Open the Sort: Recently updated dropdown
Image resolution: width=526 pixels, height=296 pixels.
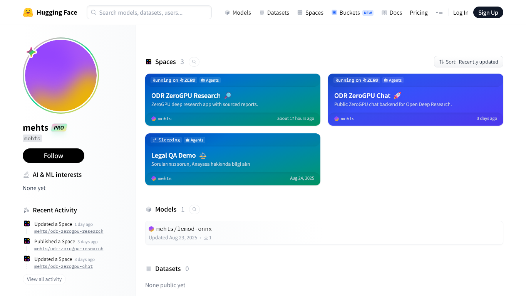[468, 62]
